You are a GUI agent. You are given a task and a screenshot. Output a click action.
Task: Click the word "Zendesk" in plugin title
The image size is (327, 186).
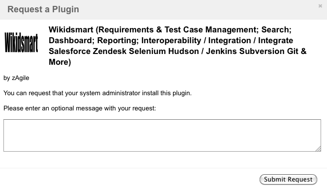(x=110, y=51)
